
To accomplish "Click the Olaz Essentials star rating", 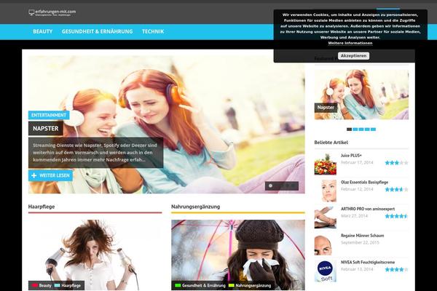I will pyautogui.click(x=397, y=190).
